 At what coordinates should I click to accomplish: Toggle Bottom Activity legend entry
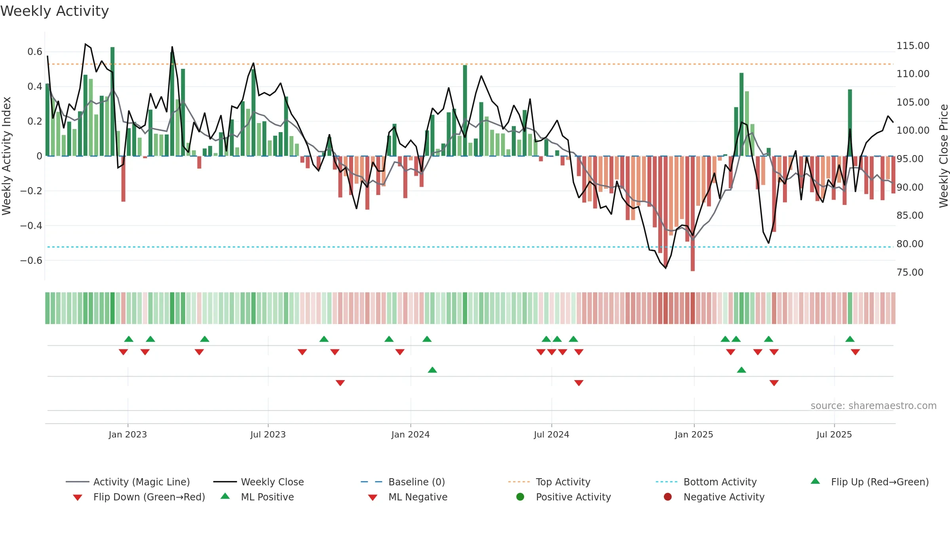pyautogui.click(x=706, y=482)
